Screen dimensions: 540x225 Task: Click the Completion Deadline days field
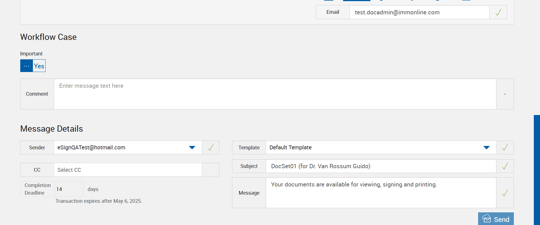[69, 189]
